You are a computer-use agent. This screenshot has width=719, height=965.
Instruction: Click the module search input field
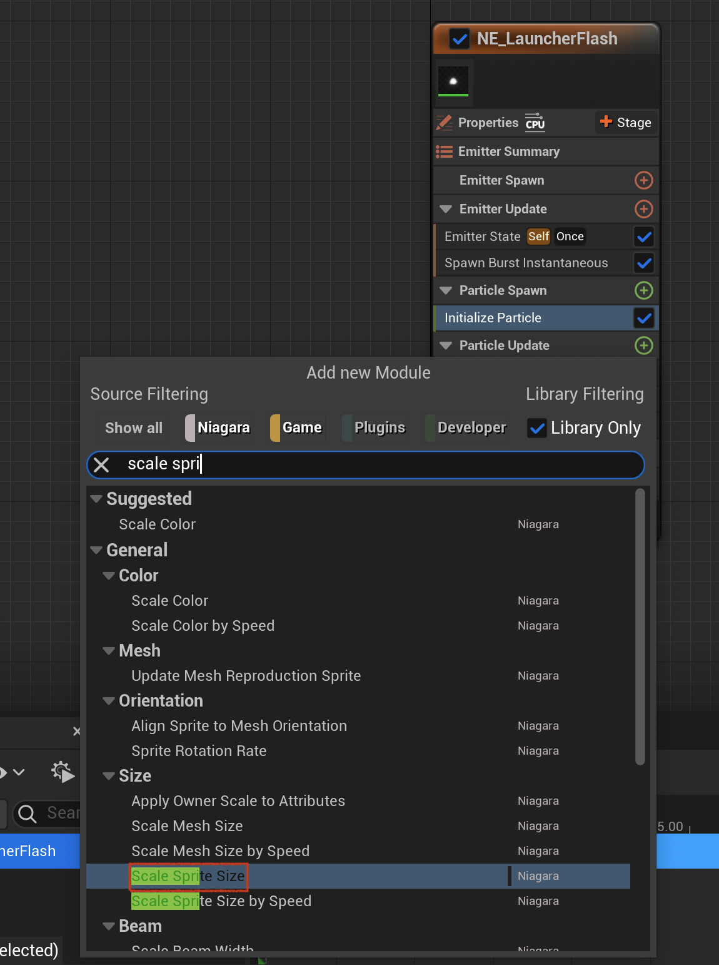[366, 464]
